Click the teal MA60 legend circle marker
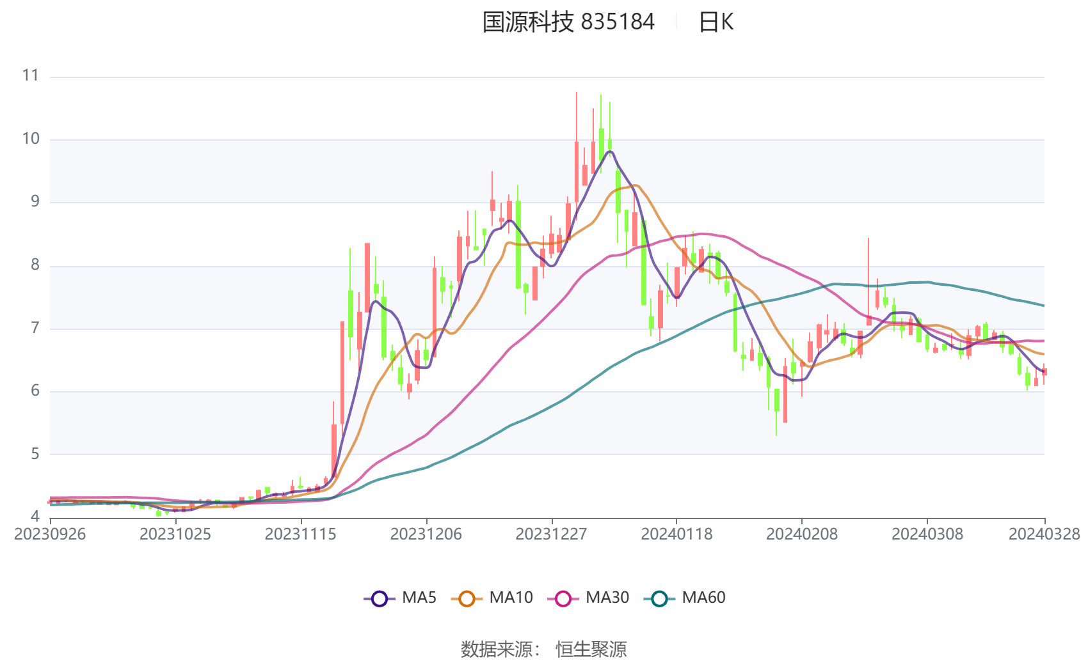The width and height of the screenshot is (1088, 661). 659,598
